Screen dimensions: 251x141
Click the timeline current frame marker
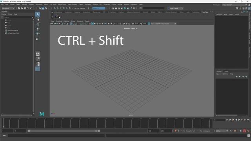(3, 123)
